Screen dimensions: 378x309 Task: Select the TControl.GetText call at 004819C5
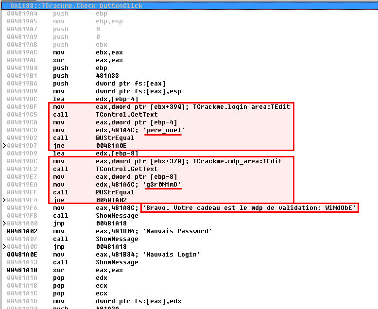coord(116,114)
